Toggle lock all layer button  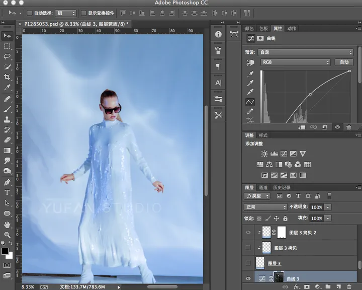pyautogui.click(x=286, y=219)
